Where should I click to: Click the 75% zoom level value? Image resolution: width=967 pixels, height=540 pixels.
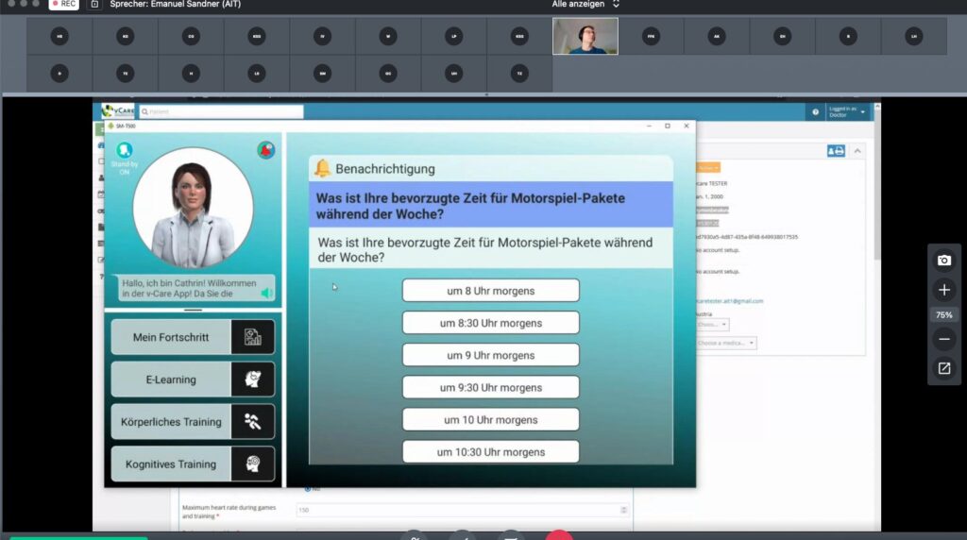[x=943, y=315]
